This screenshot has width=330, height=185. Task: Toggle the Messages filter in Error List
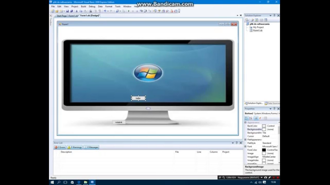coord(91,147)
